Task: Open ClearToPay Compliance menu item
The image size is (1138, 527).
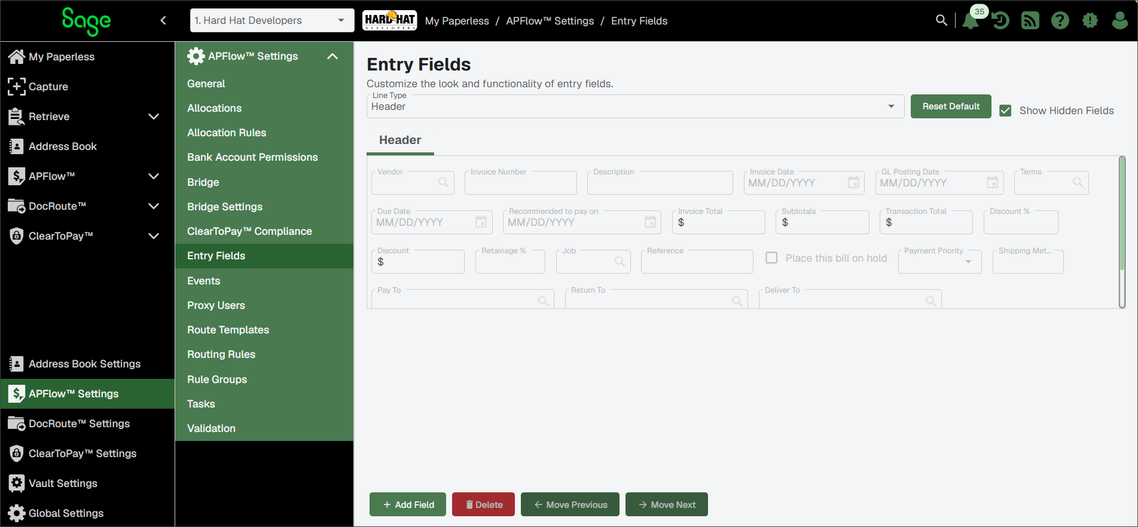Action: point(264,231)
